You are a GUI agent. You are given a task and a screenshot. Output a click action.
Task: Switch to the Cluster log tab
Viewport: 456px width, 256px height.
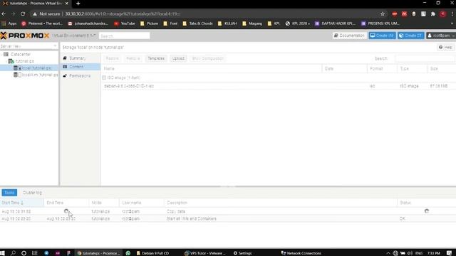(x=32, y=193)
